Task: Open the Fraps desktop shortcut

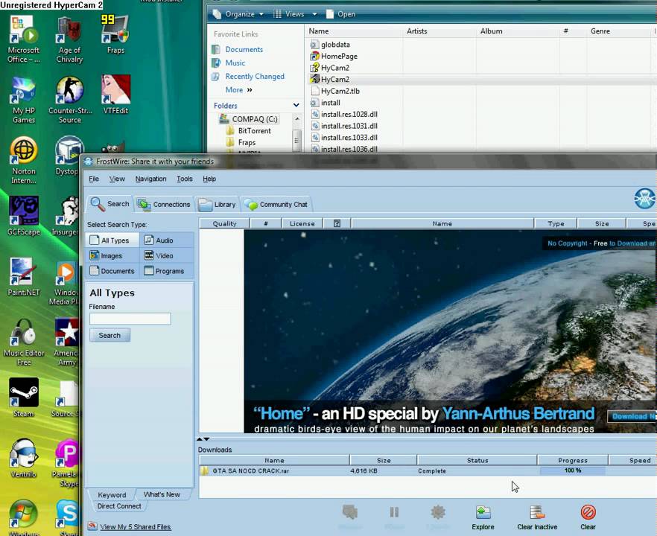Action: 115,34
